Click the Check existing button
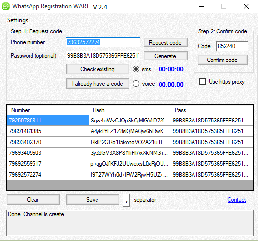This screenshot has height=241, width=258. point(98,69)
